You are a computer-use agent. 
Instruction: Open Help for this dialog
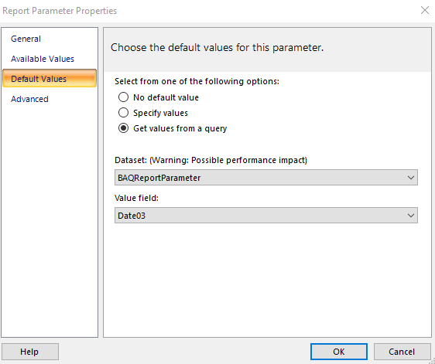(30, 352)
